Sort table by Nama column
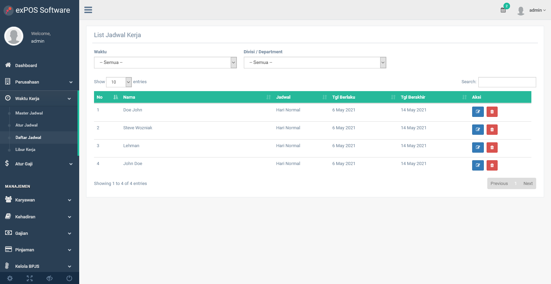 point(197,97)
